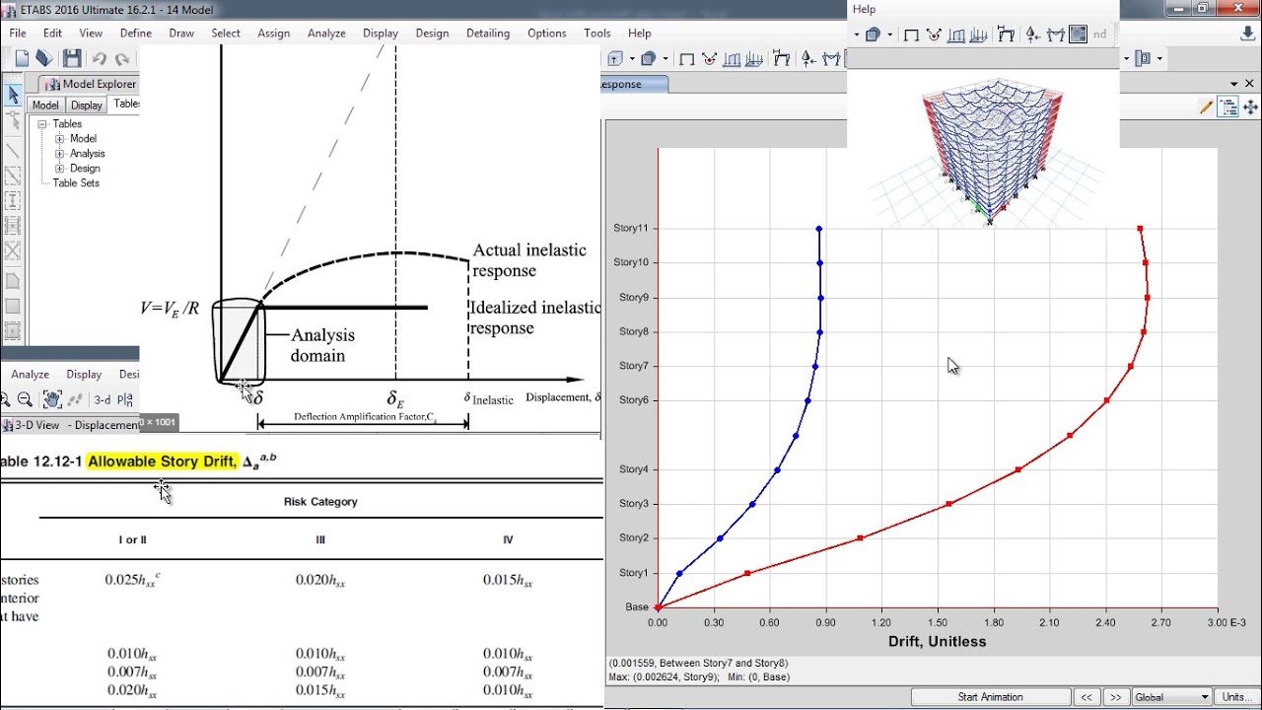Viewport: 1262px width, 710px height.
Task: Click the blue curve point at Story11
Action: (x=819, y=229)
